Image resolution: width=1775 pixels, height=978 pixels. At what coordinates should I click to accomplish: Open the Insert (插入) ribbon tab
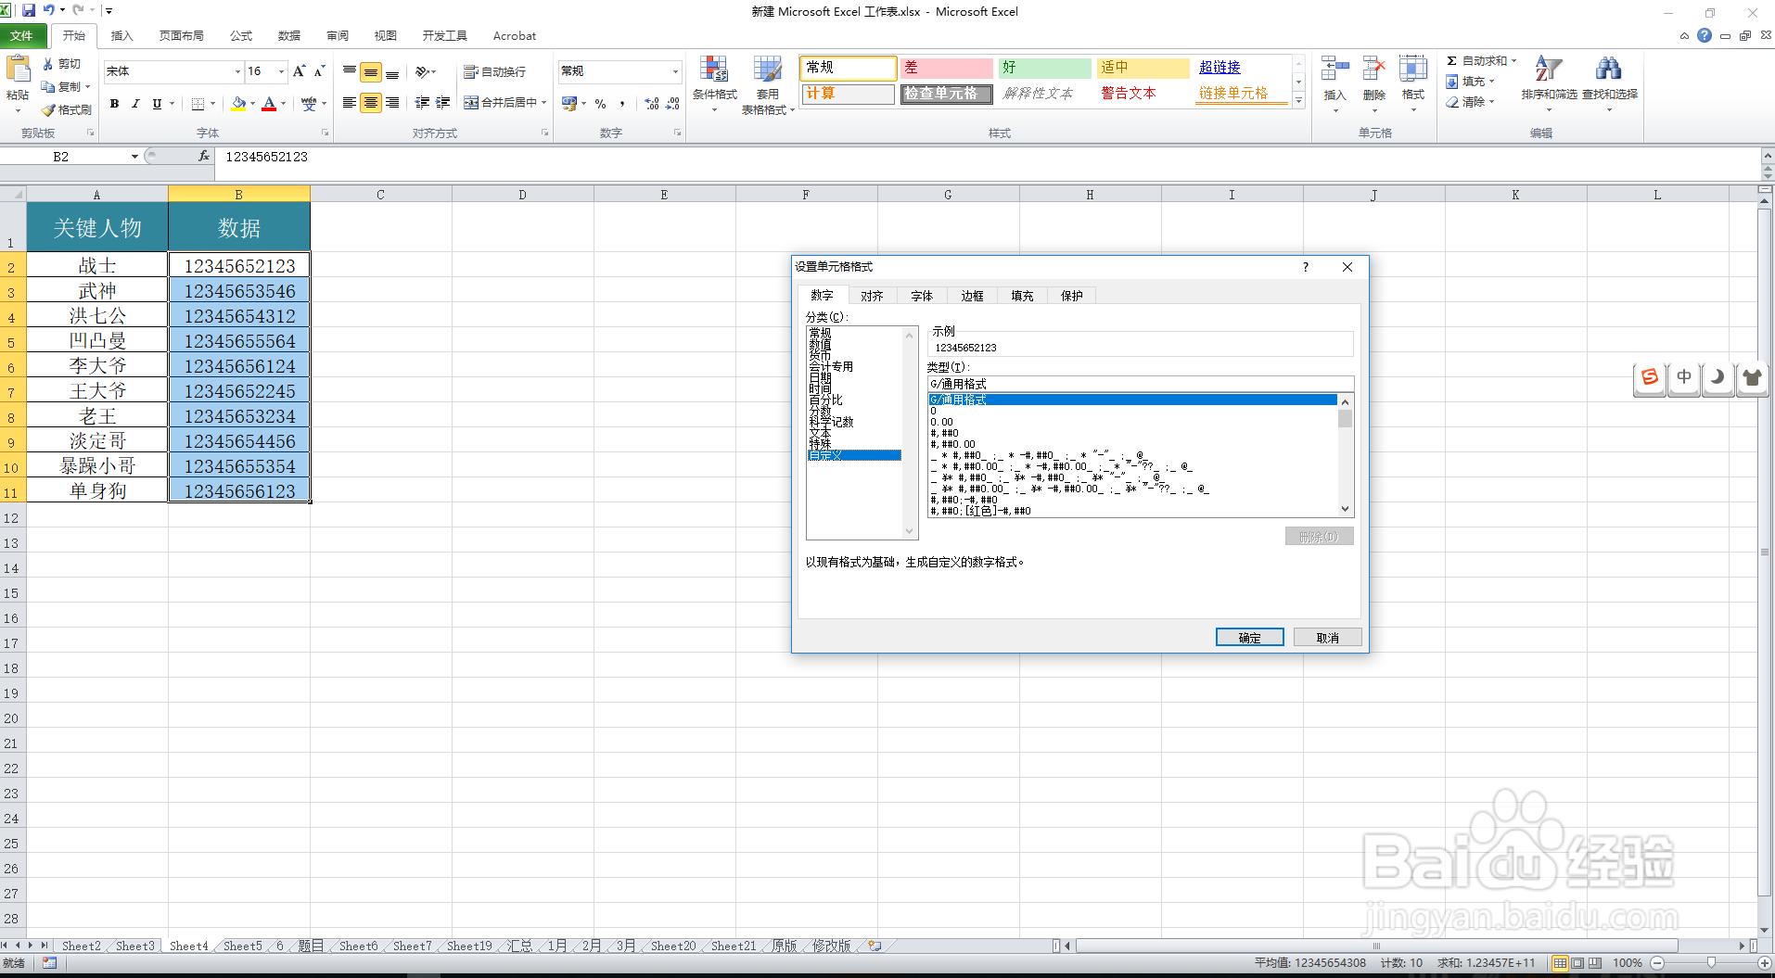pyautogui.click(x=121, y=35)
